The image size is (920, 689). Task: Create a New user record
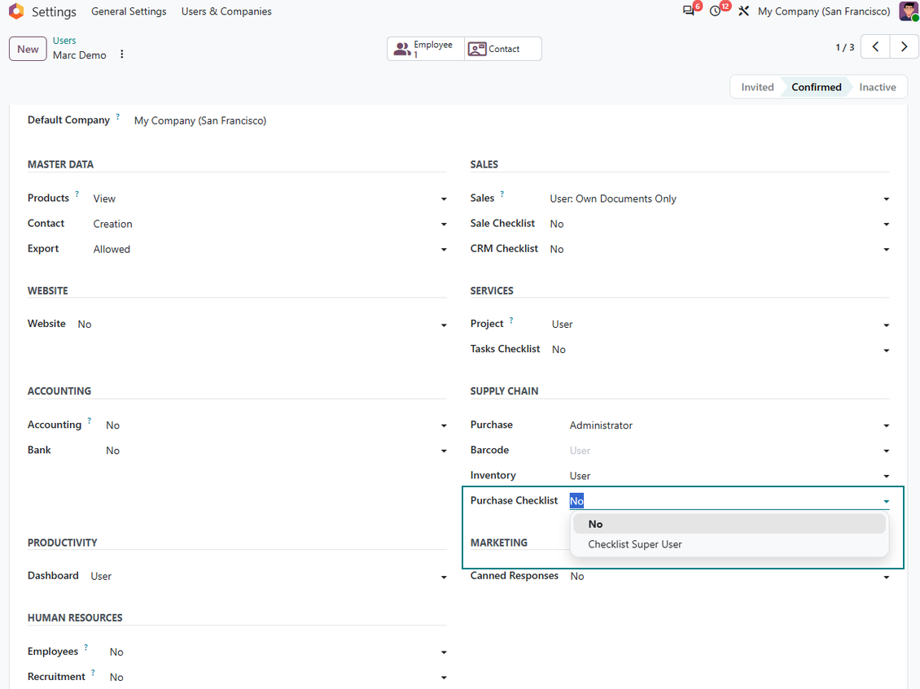[28, 49]
